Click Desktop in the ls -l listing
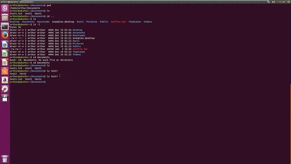 pyautogui.click(x=77, y=30)
